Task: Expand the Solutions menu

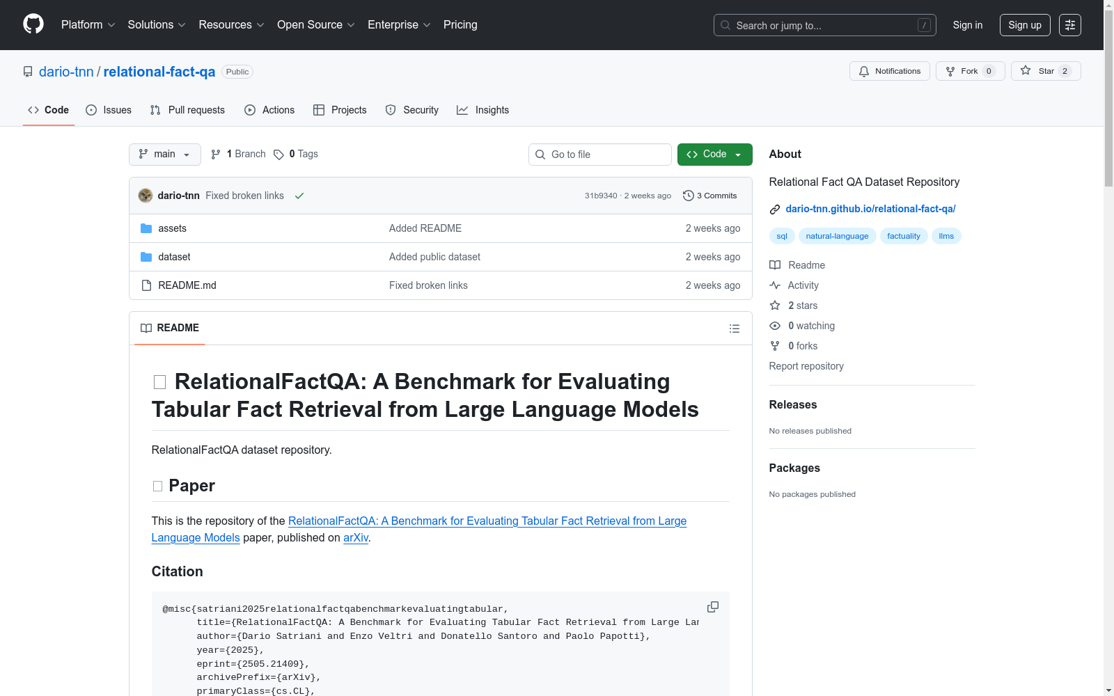Action: pos(157,25)
